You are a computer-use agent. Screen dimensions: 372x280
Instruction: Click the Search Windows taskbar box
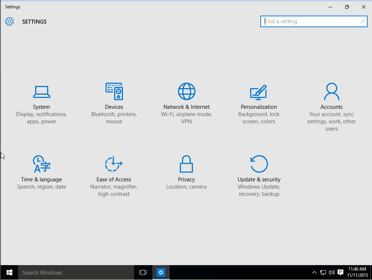(76, 272)
